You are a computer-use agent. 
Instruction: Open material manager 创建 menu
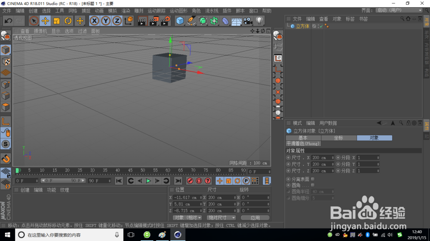[x=25, y=190]
